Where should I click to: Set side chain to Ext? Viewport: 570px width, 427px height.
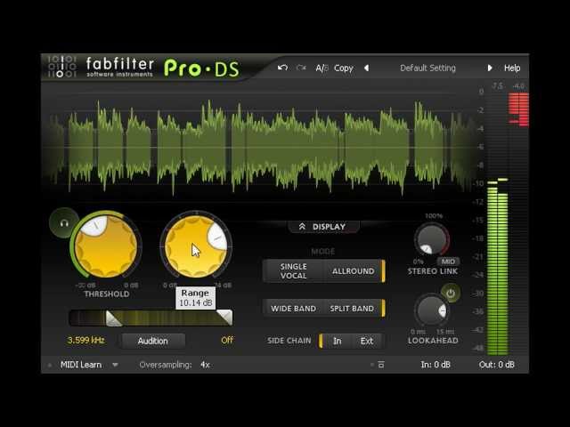[366, 341]
